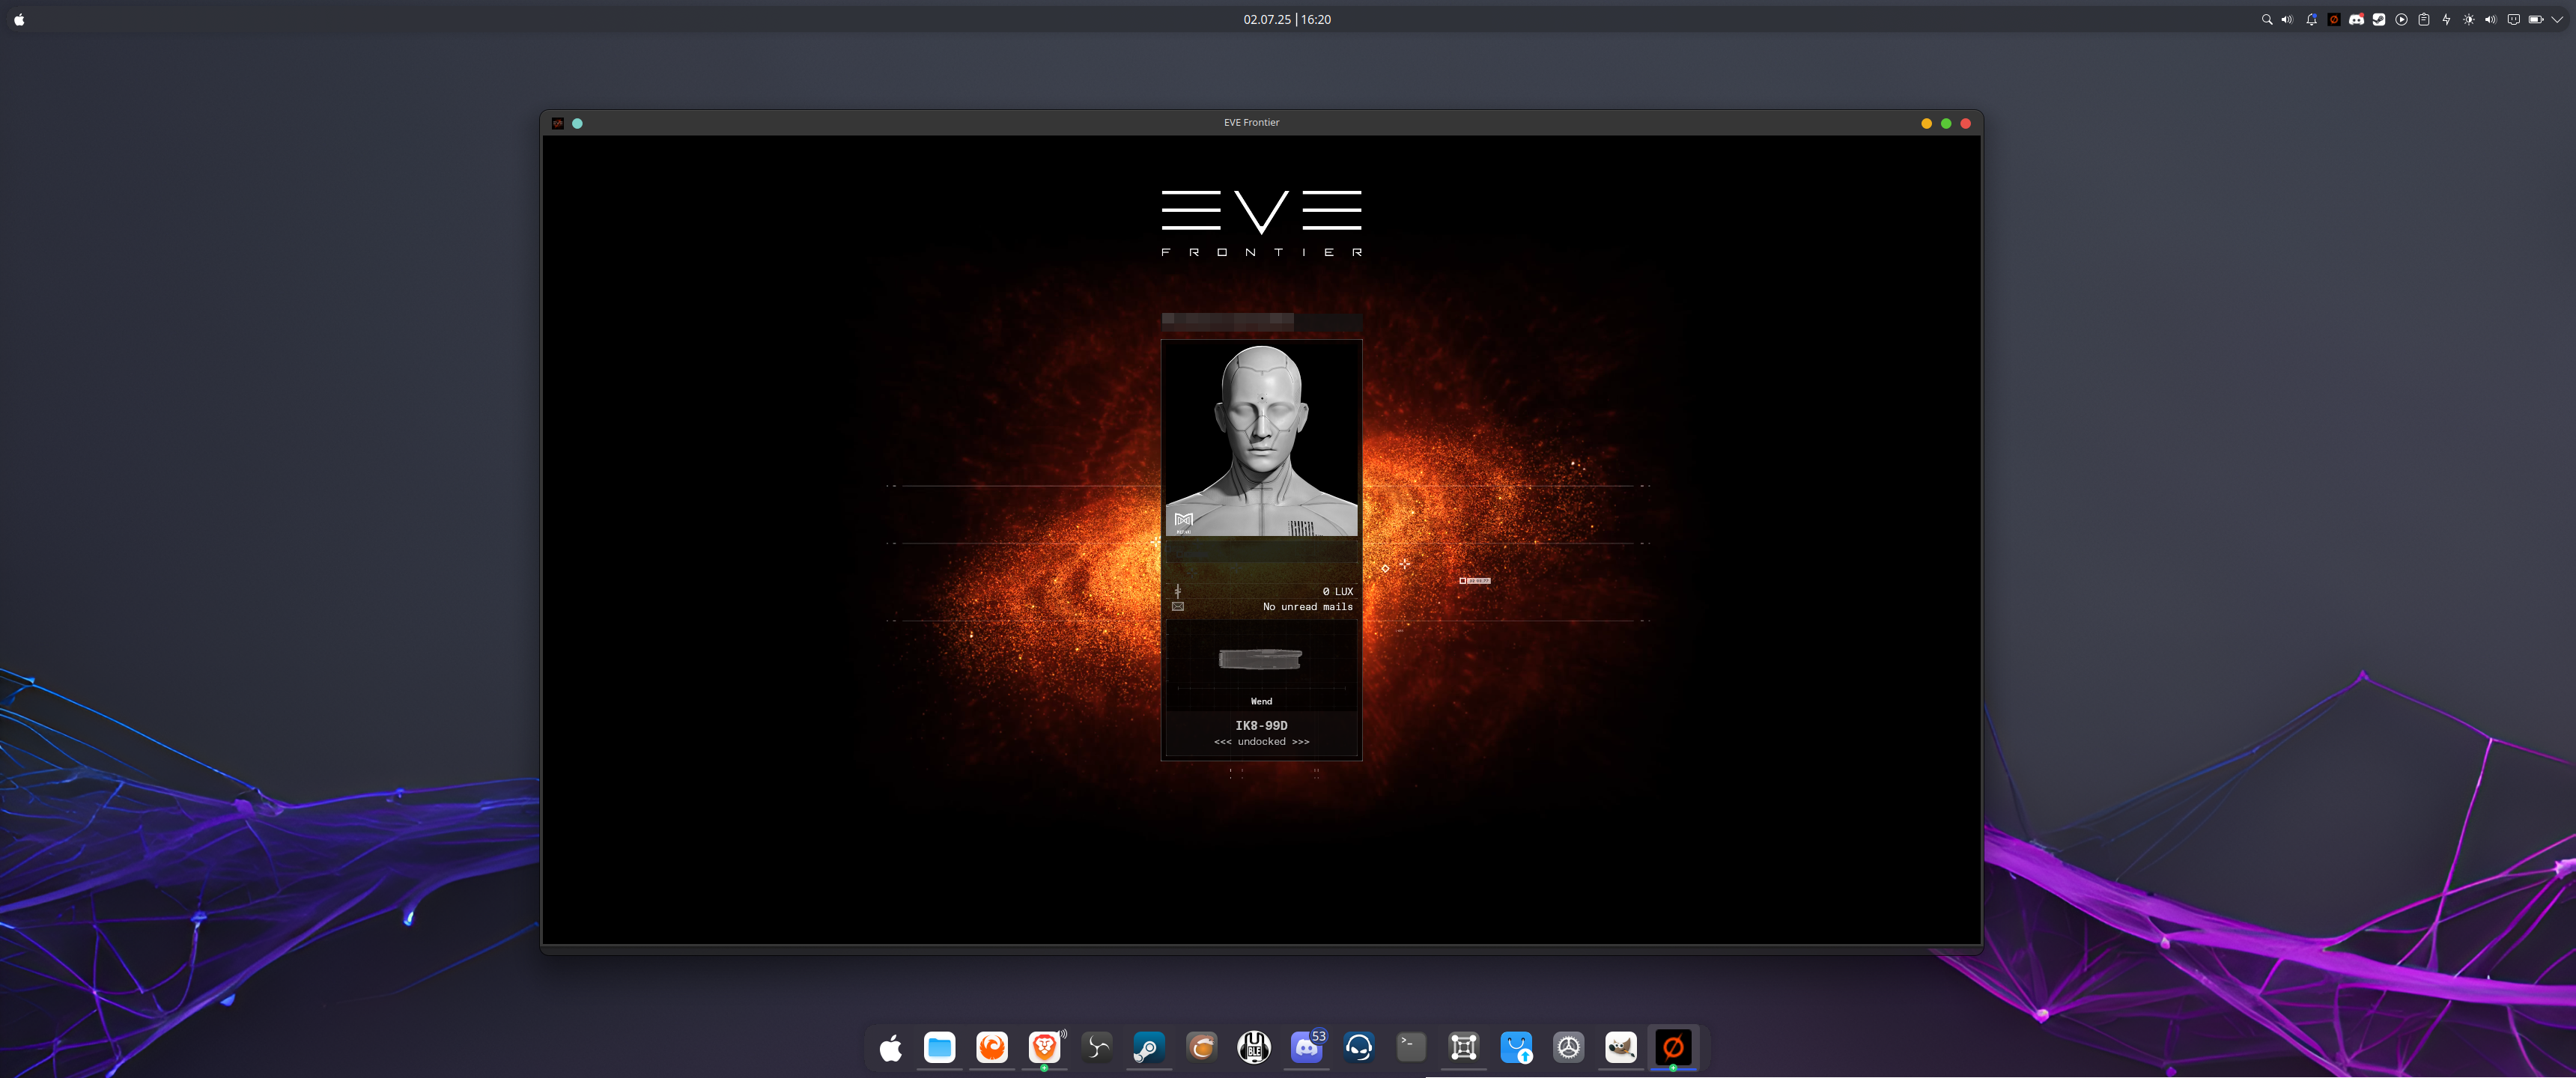The width and height of the screenshot is (2576, 1078).
Task: Open System Settings gear in the dock
Action: pos(1569,1047)
